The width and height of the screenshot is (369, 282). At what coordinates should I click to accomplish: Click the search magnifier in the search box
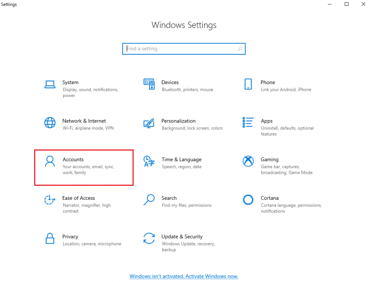point(240,48)
